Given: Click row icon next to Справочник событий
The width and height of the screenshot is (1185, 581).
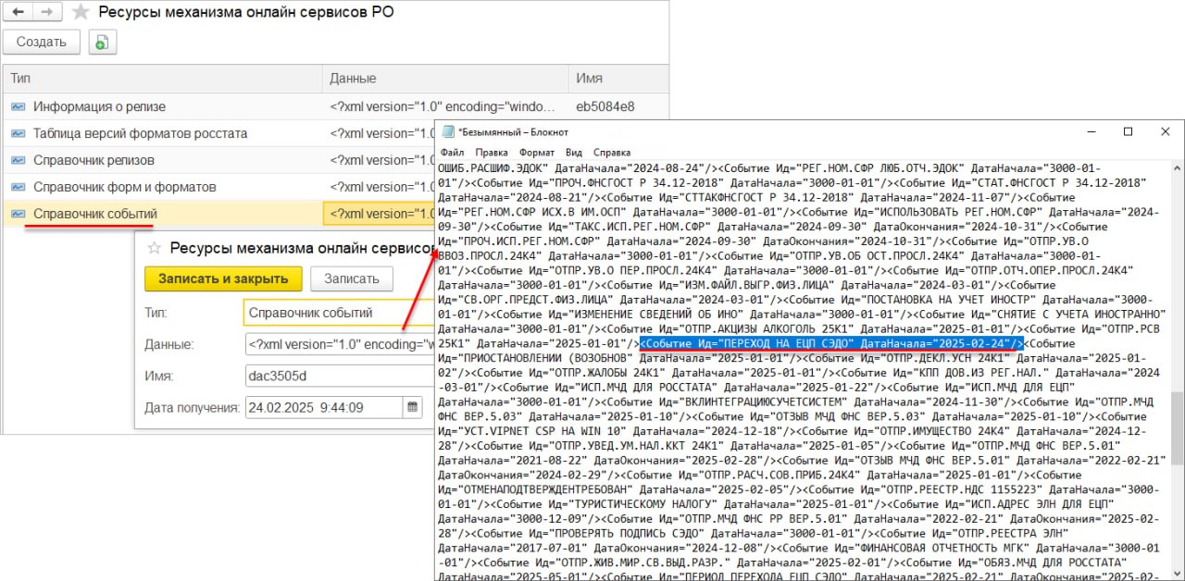Looking at the screenshot, I should (x=18, y=214).
